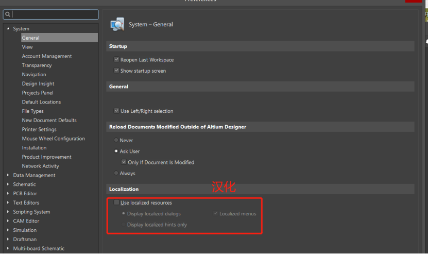Open Design Insight preferences

coord(38,83)
